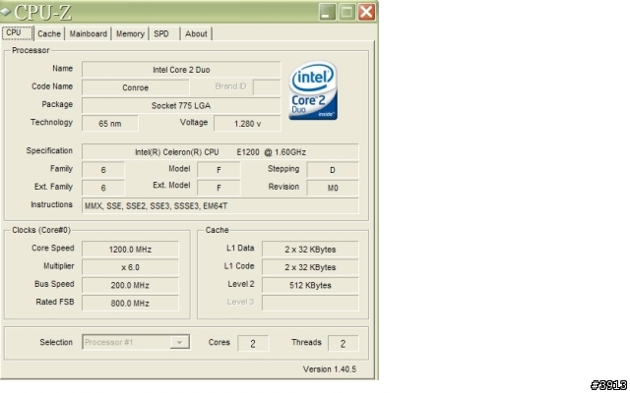Click the Family value field

click(x=103, y=170)
